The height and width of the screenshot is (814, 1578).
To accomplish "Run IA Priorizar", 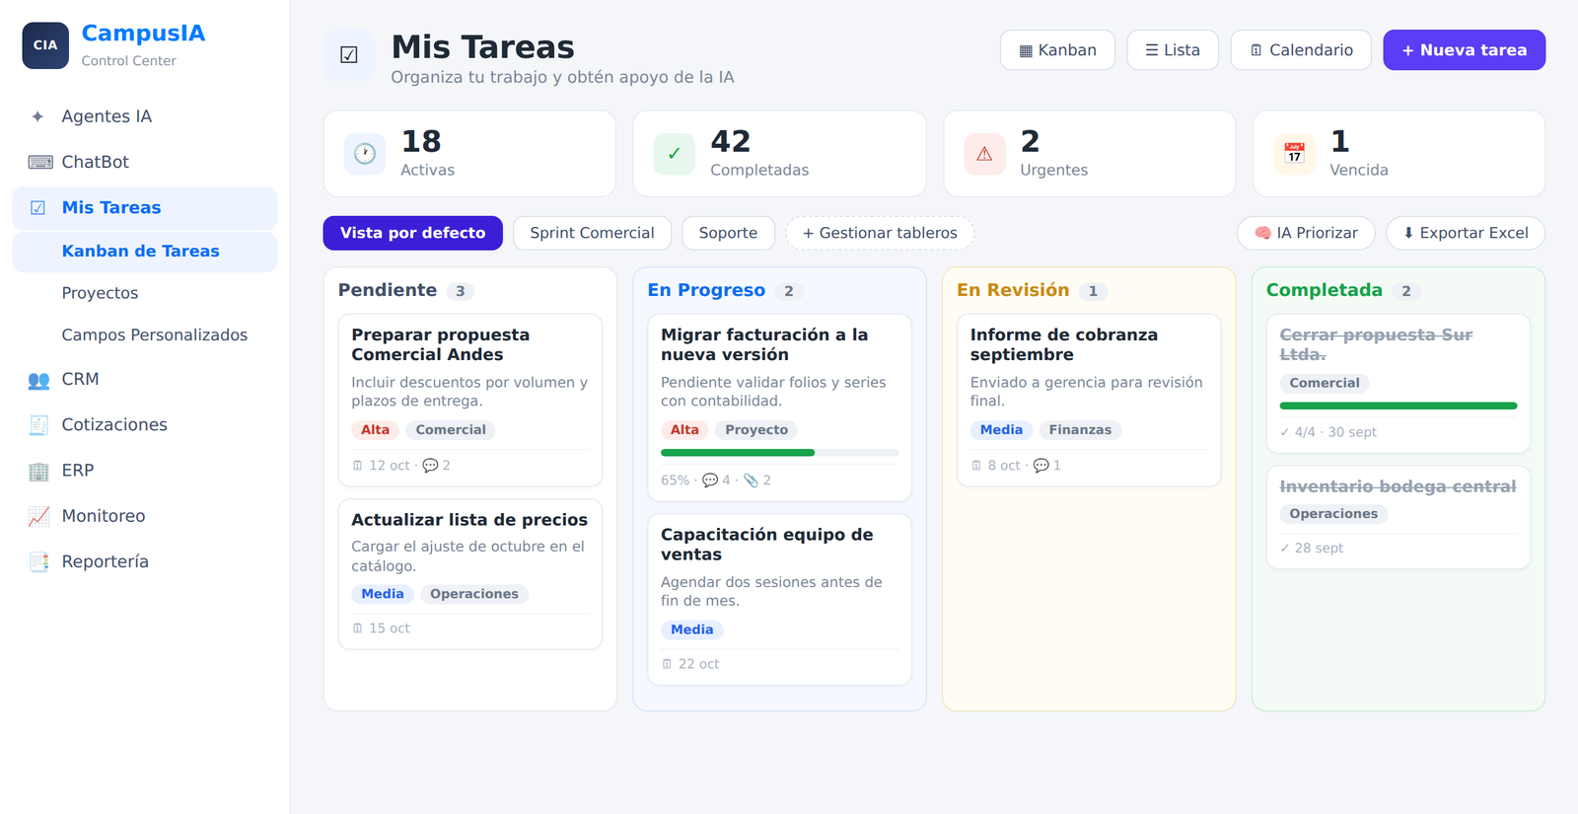I will tap(1306, 233).
